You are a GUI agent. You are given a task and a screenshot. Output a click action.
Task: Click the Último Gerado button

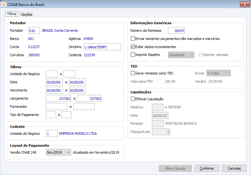pos(175,168)
